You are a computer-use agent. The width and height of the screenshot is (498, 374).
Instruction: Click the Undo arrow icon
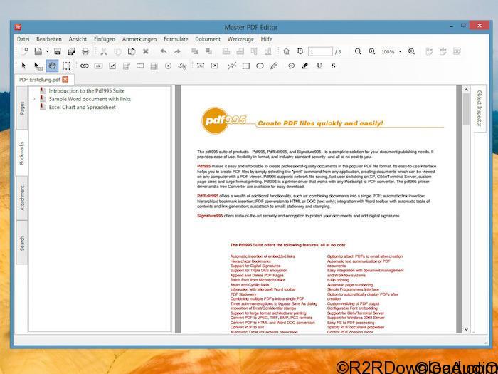point(163,51)
